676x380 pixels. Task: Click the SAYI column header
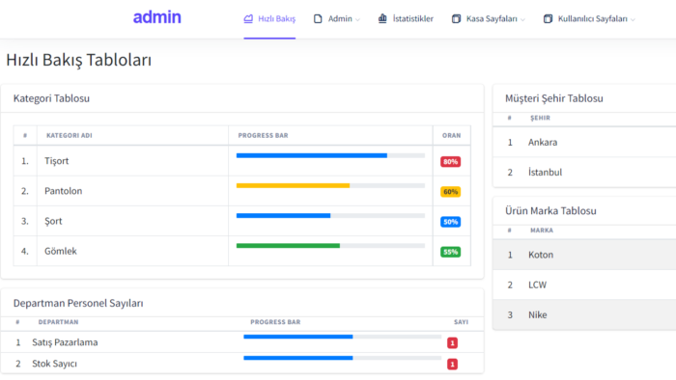[461, 322]
